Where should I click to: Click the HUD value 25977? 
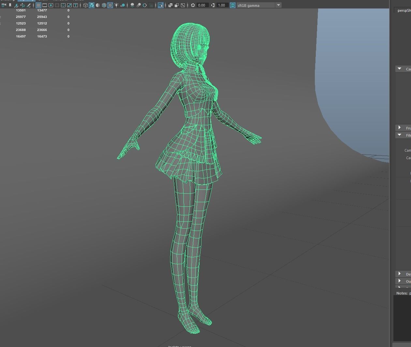tap(21, 17)
